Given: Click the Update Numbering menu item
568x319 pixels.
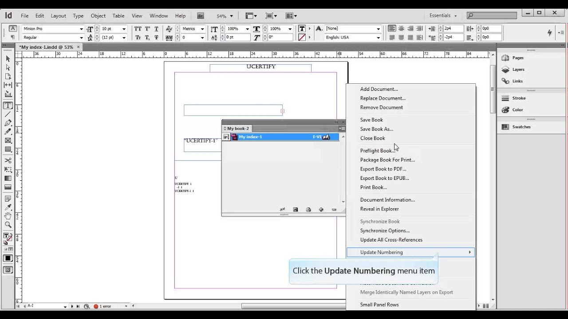Looking at the screenshot, I should 410,252.
